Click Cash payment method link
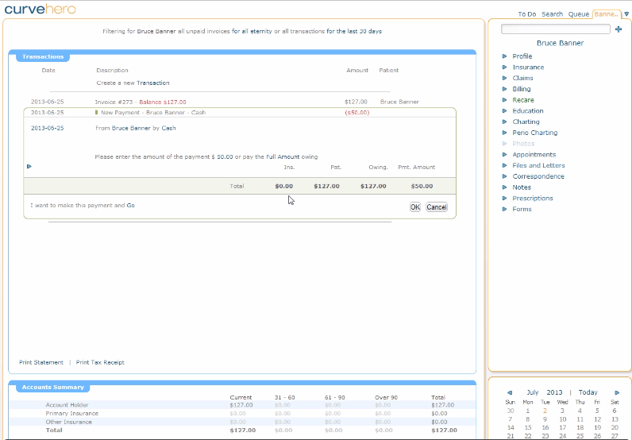 (x=168, y=128)
